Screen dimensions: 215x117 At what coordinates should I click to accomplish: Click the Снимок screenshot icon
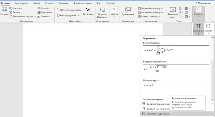[x=39, y=16]
